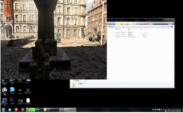Open the green chip icon right of 123

28,91
